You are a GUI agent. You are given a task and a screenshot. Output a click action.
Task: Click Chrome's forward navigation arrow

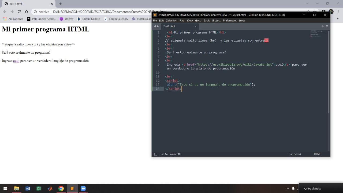[12, 12]
